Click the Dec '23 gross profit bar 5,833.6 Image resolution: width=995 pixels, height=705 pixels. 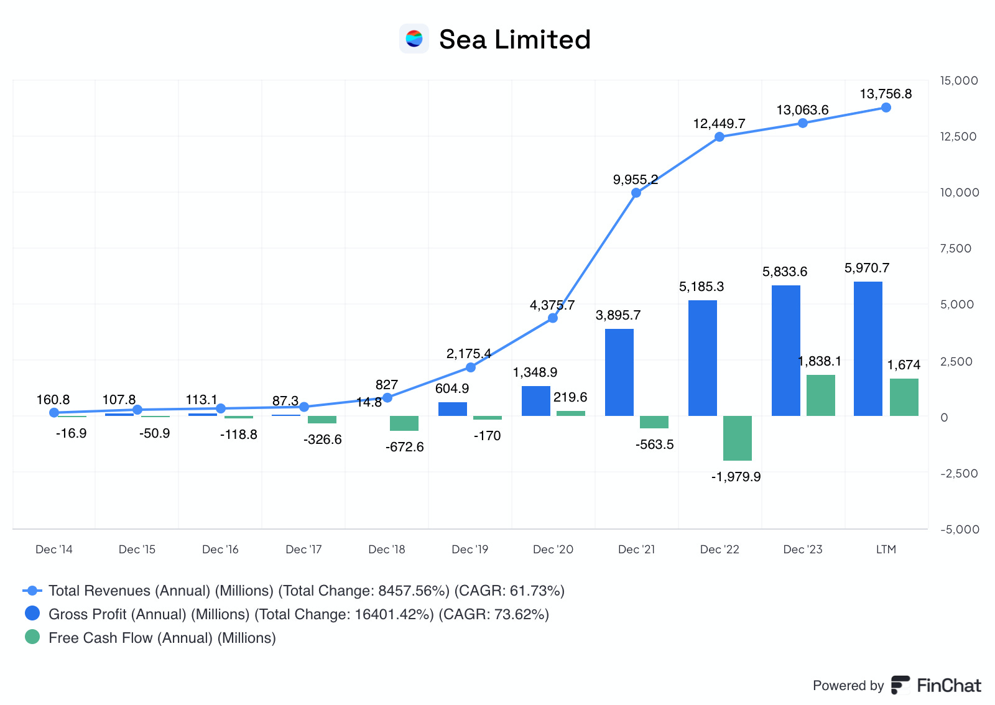tap(786, 351)
